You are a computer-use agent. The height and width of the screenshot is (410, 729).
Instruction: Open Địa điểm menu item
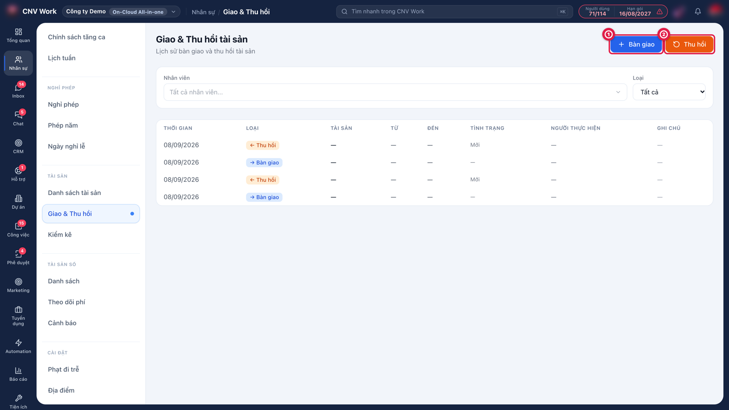[61, 390]
